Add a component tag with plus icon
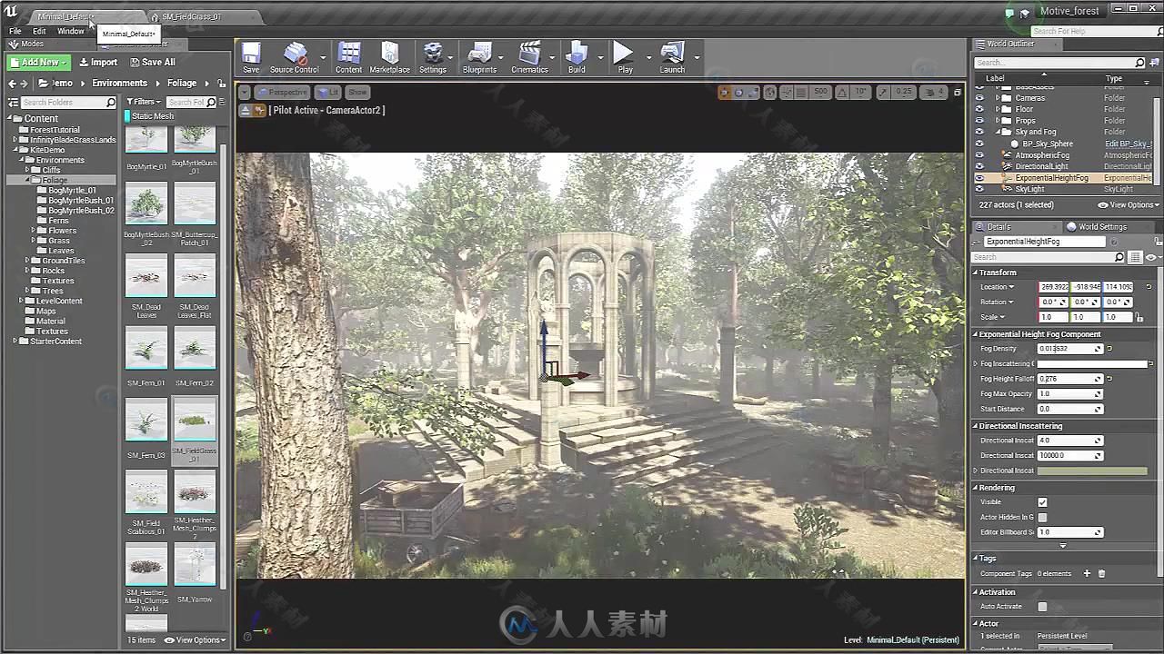Image resolution: width=1164 pixels, height=654 pixels. tap(1086, 573)
